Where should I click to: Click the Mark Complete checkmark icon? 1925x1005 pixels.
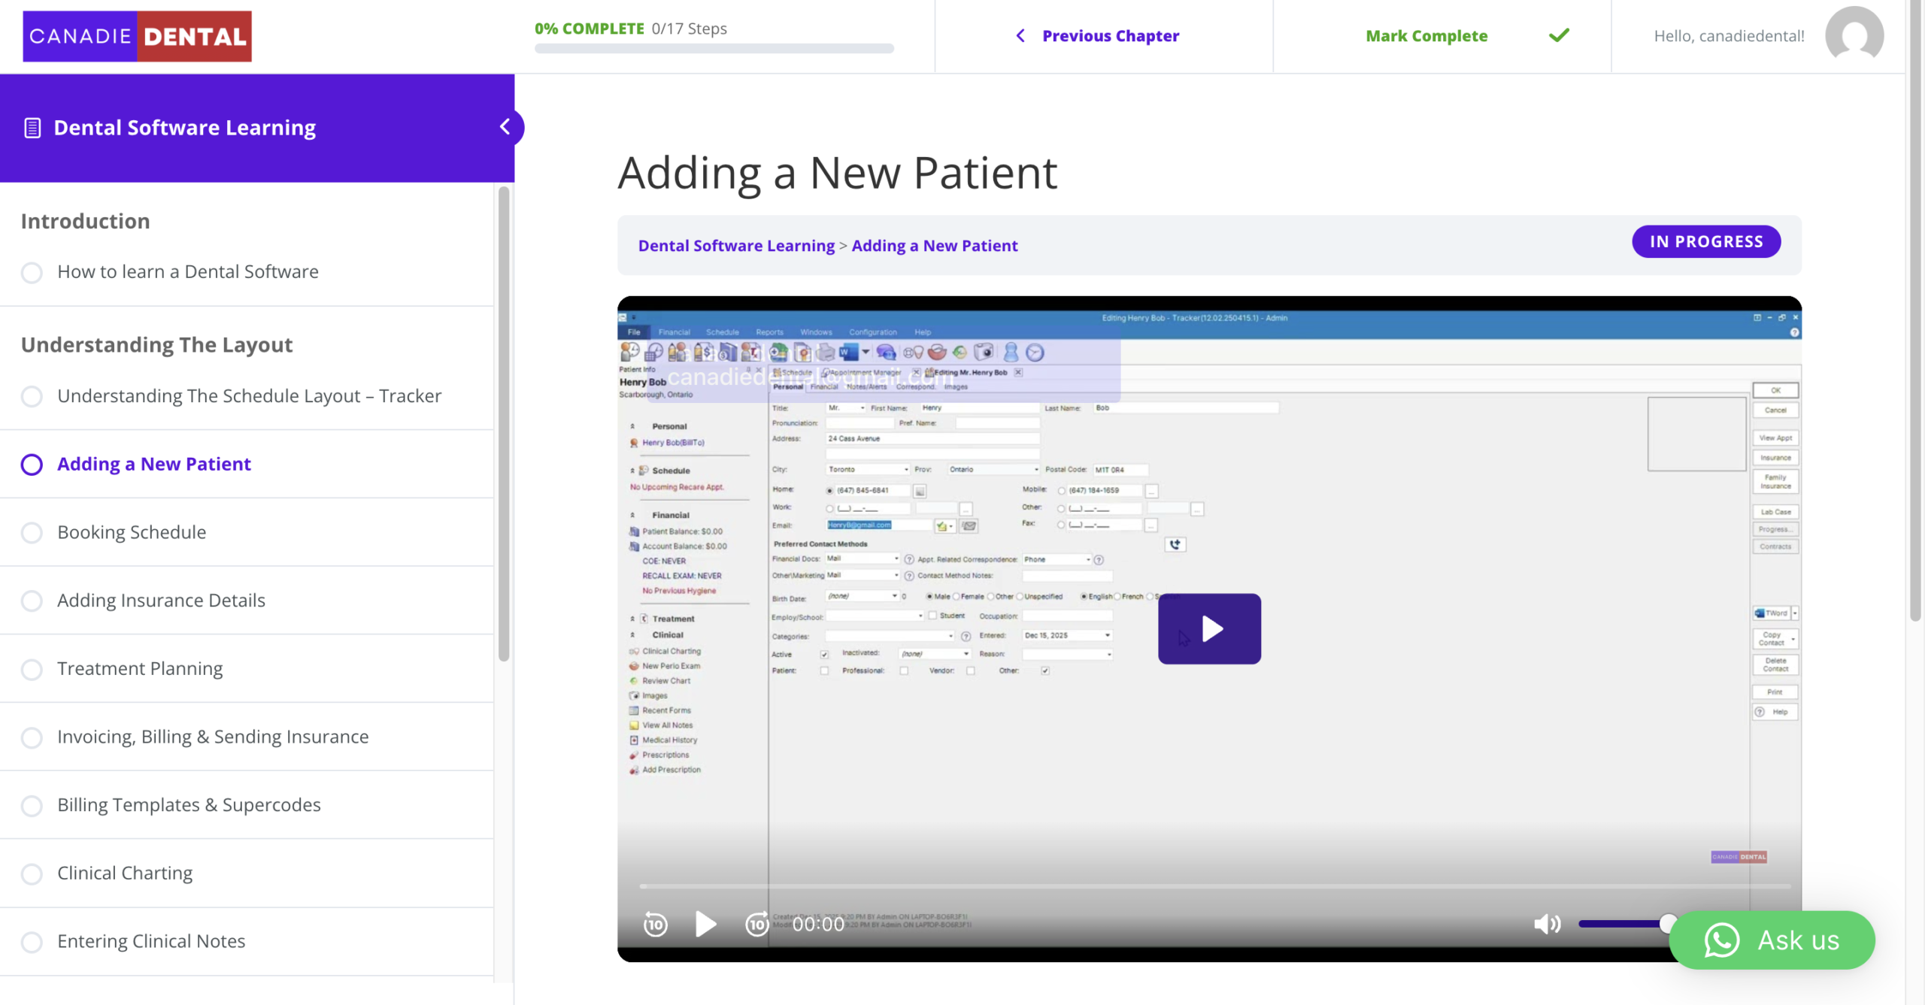tap(1559, 35)
